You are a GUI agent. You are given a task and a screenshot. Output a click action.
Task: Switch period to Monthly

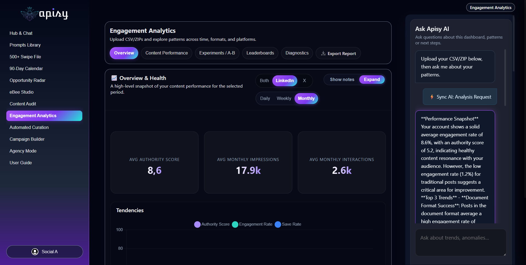pos(306,98)
